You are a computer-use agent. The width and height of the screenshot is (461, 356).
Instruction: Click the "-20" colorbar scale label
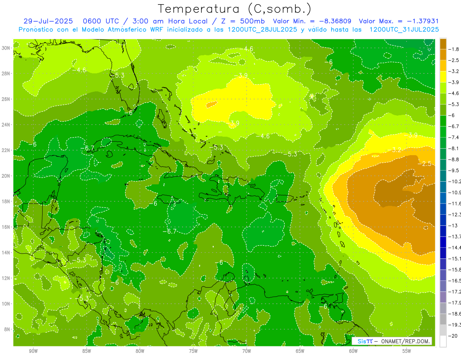click(x=453, y=336)
